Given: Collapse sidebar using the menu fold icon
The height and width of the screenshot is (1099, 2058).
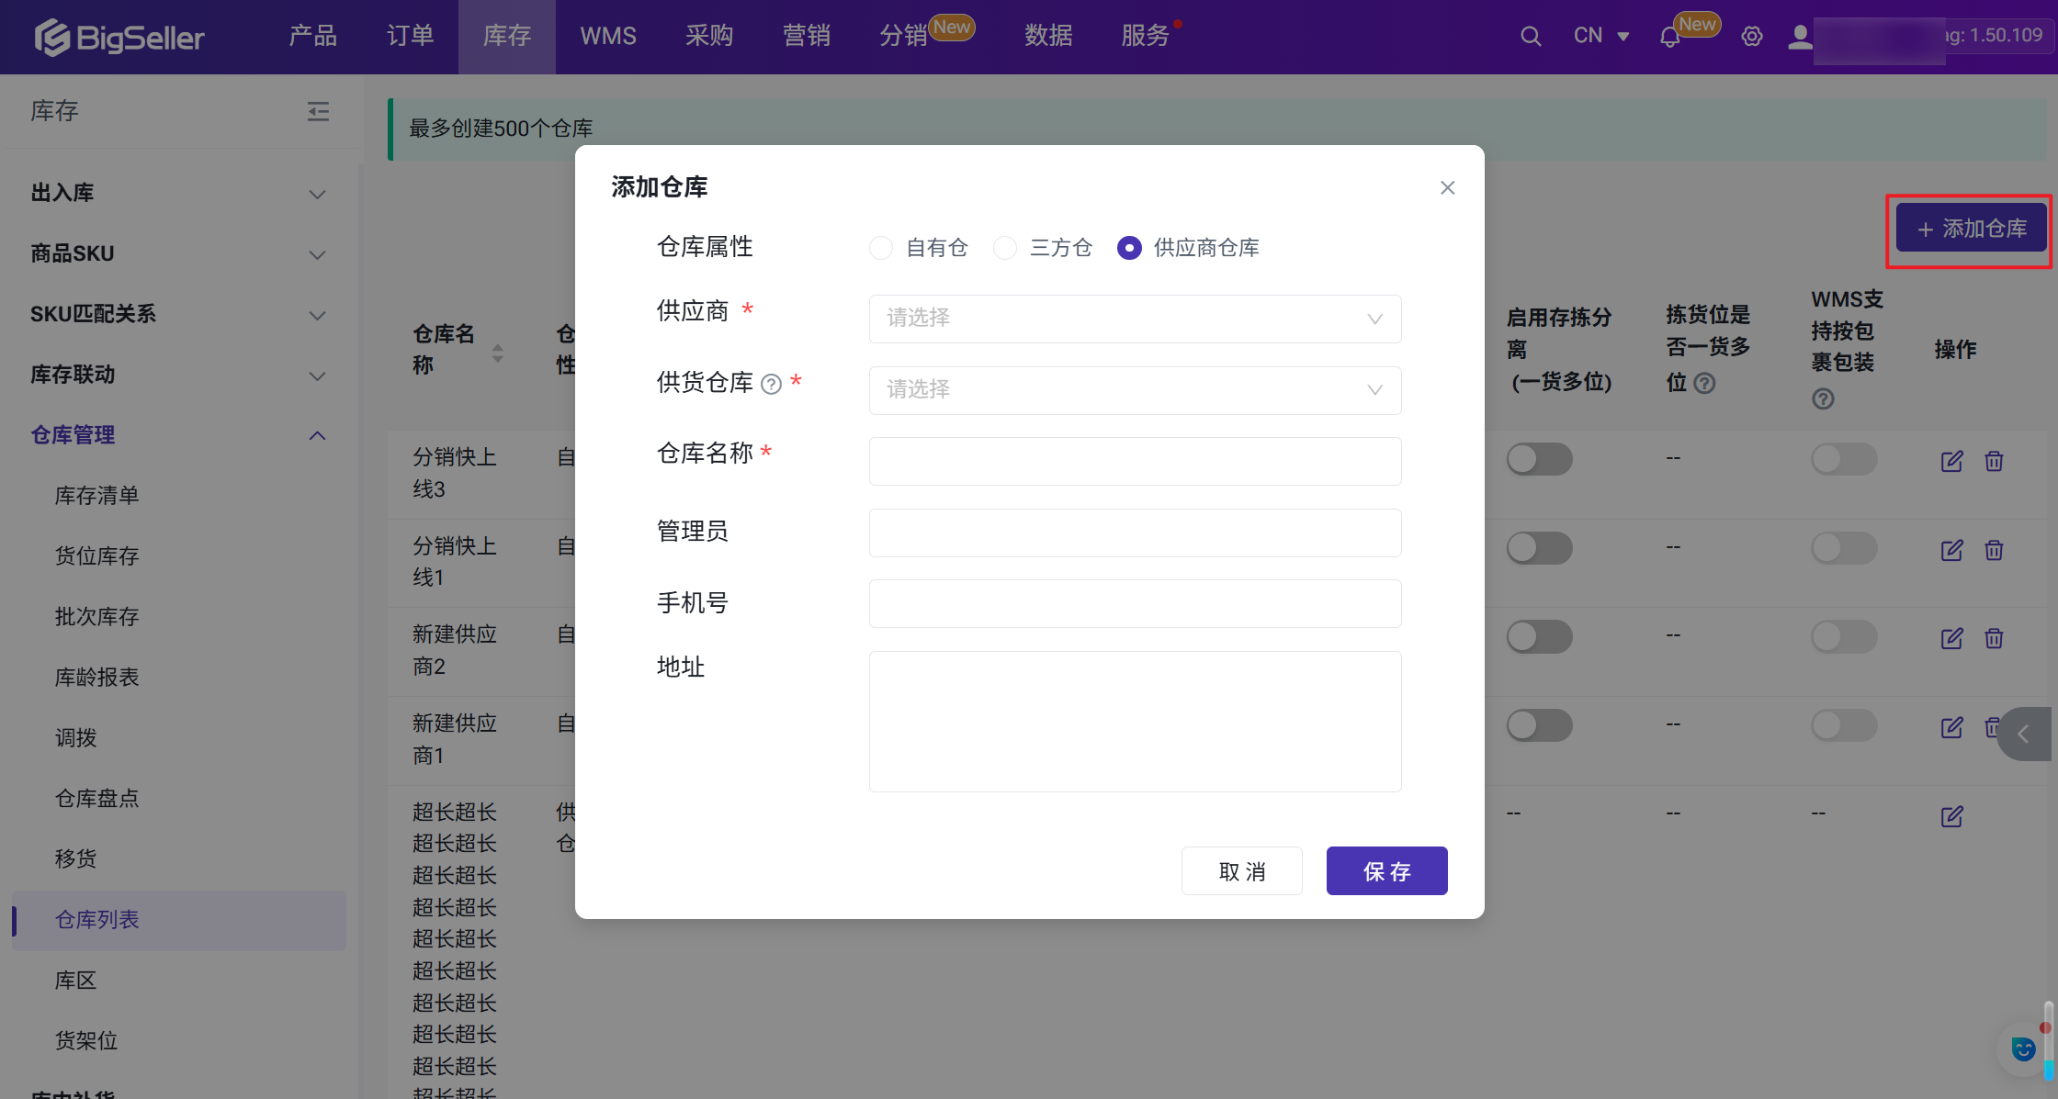Looking at the screenshot, I should (x=318, y=112).
